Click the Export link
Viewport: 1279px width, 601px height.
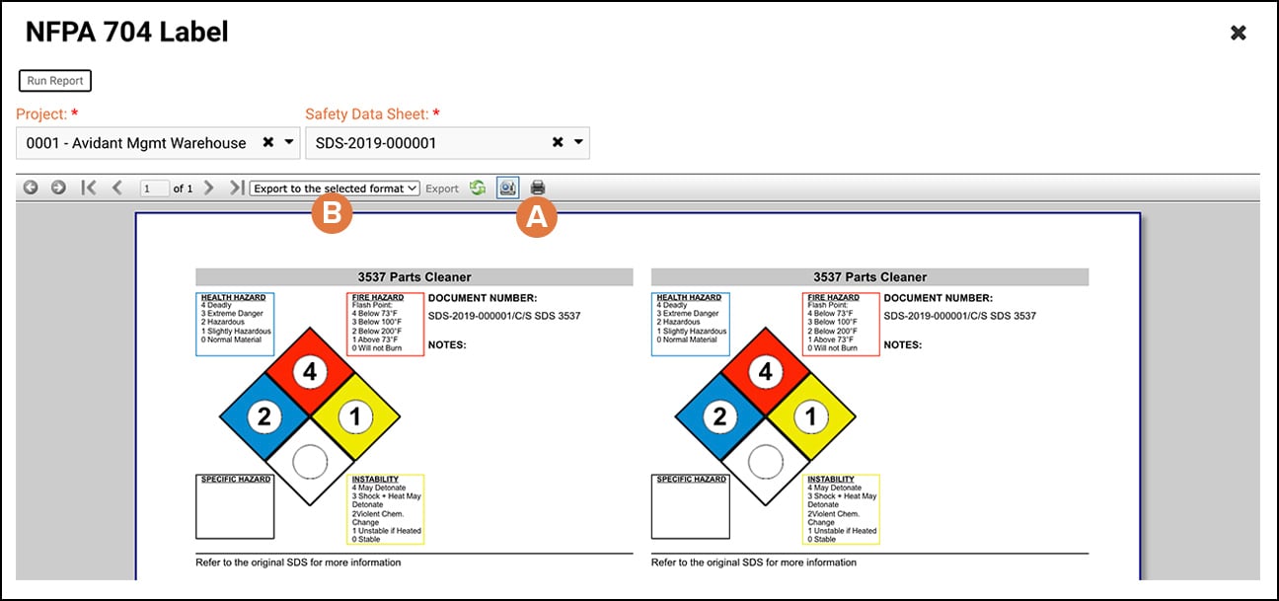point(442,188)
